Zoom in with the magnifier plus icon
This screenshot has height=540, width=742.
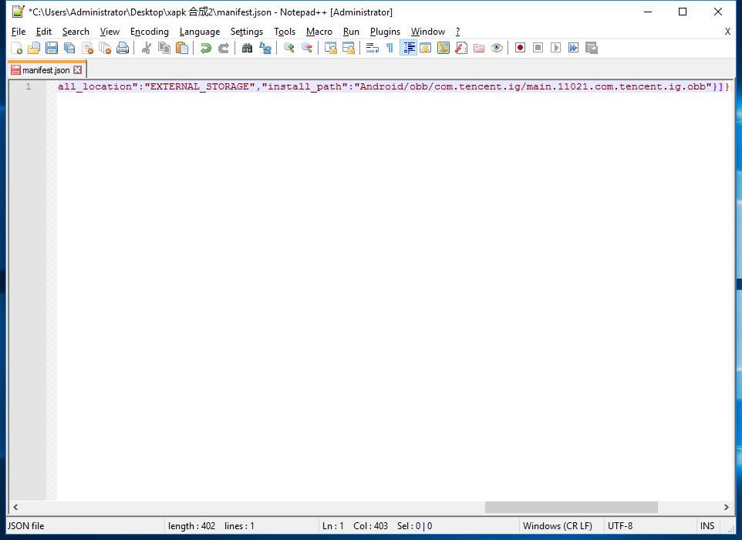(x=288, y=48)
